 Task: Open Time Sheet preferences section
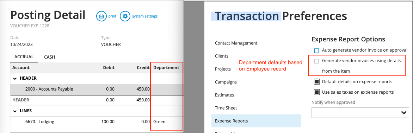click(226, 108)
